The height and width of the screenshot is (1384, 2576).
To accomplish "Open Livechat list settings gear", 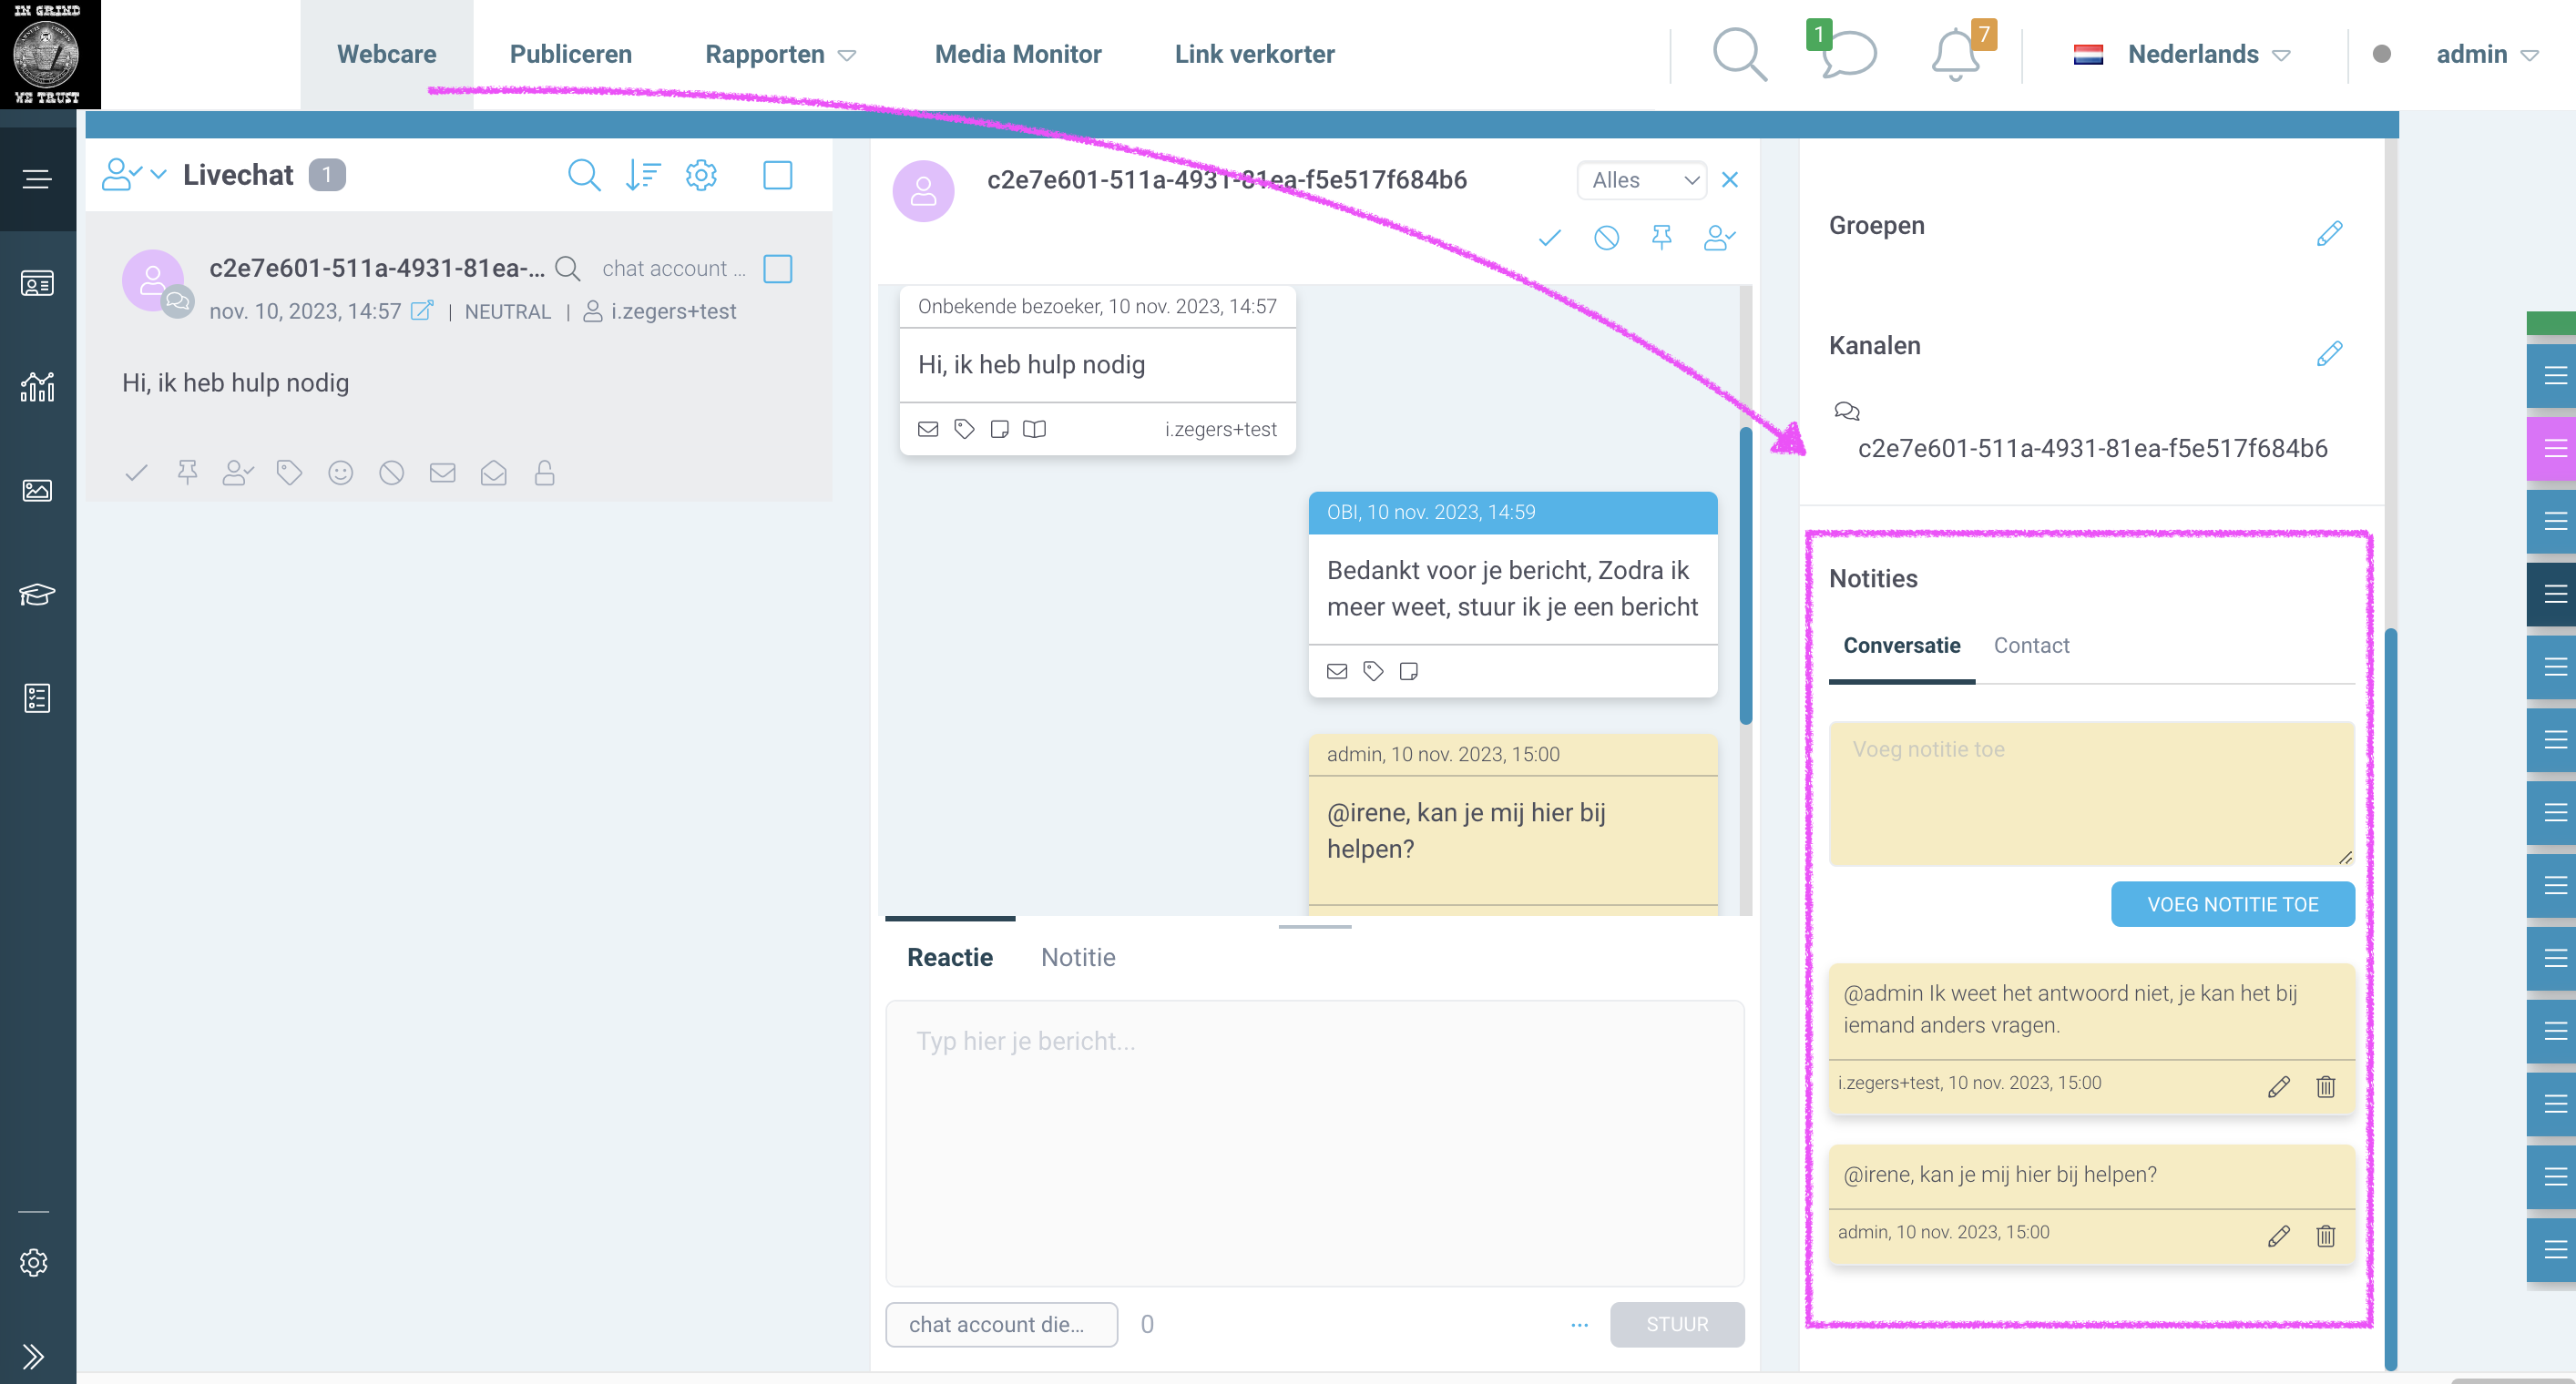I will pyautogui.click(x=701, y=175).
